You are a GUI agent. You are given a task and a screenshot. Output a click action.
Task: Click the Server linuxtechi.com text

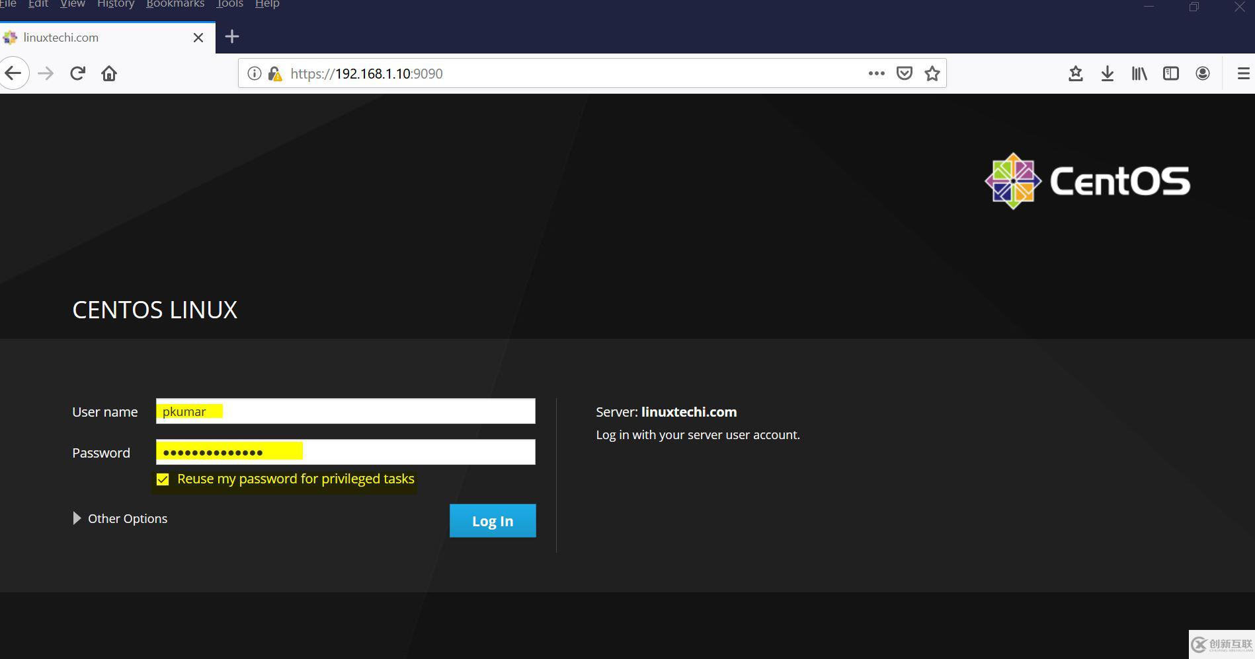coord(666,412)
